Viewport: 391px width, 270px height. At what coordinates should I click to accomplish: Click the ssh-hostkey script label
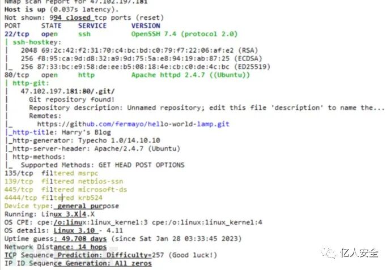click(37, 42)
